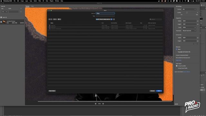This screenshot has height=116, width=206.
Task: Select the third file row in the list
Action: (105, 29)
